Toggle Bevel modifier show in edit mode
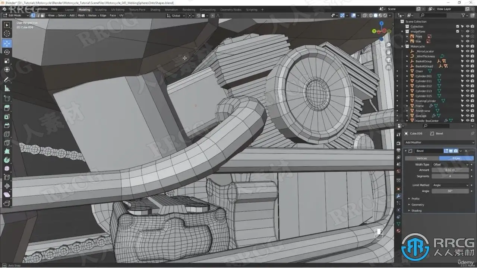This screenshot has width=477, height=268. point(446,151)
